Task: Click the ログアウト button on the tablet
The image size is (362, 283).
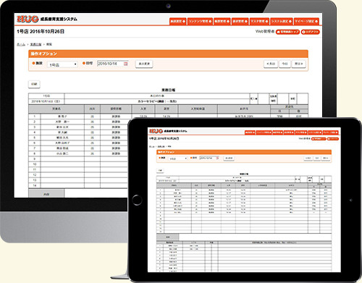Action: click(333, 139)
